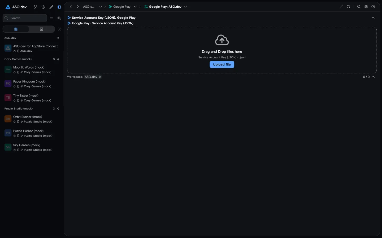Click the Google Play · Service Account Key subtitle
The image size is (382, 238).
tap(103, 23)
